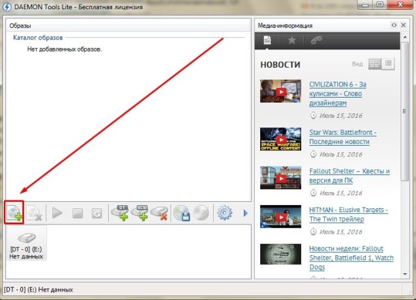Open the HITMAN Elusive Targets link
Viewport: 416px width, 300px height.
coord(349,215)
